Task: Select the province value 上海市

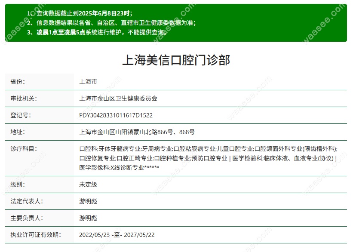Action: 88,82
